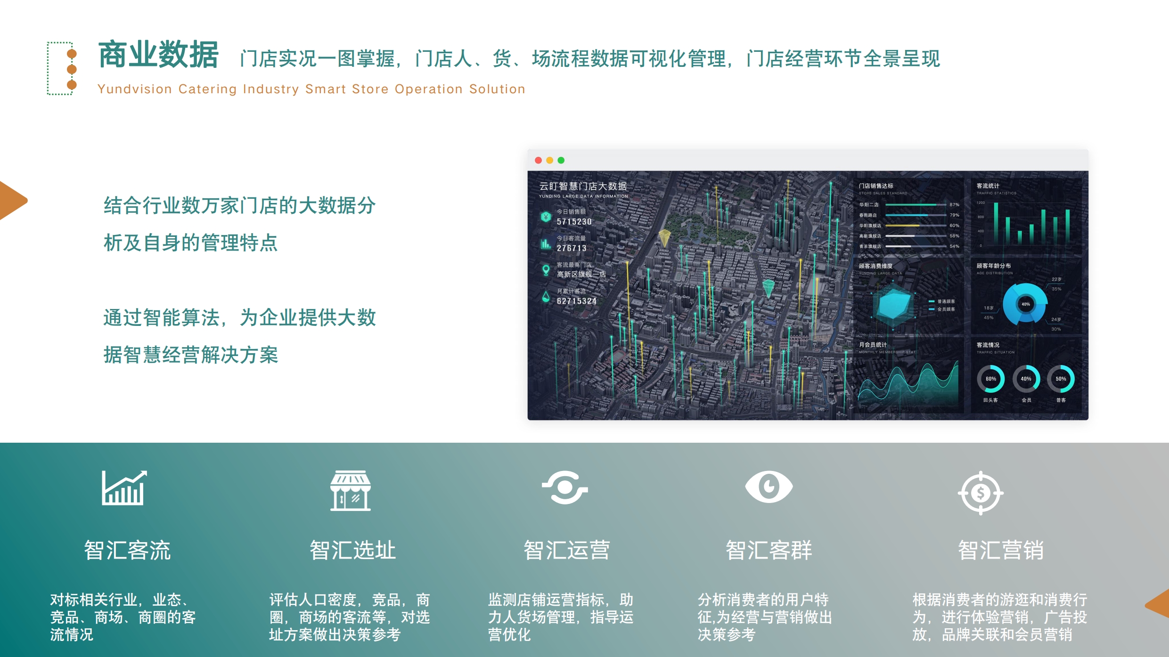Click the description 根据消费者的游逛和消费行为

[x=1000, y=617]
